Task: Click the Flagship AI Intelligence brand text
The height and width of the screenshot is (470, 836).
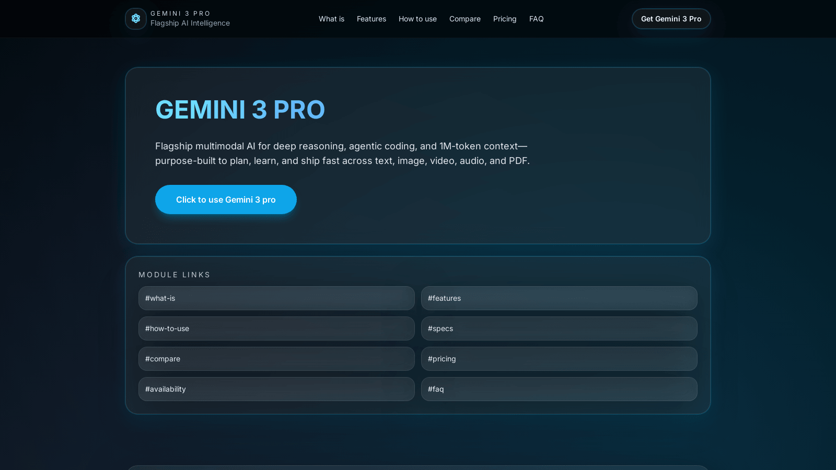Action: pyautogui.click(x=190, y=23)
